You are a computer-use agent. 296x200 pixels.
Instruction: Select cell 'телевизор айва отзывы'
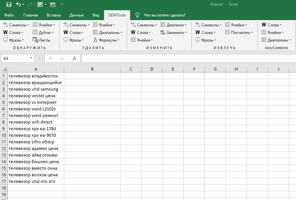36,155
